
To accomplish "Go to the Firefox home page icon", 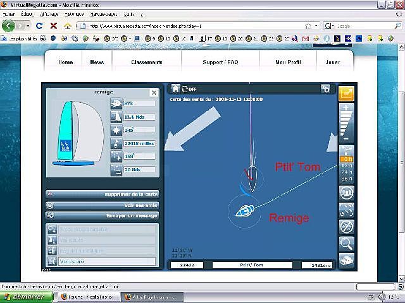I will point(68,26).
